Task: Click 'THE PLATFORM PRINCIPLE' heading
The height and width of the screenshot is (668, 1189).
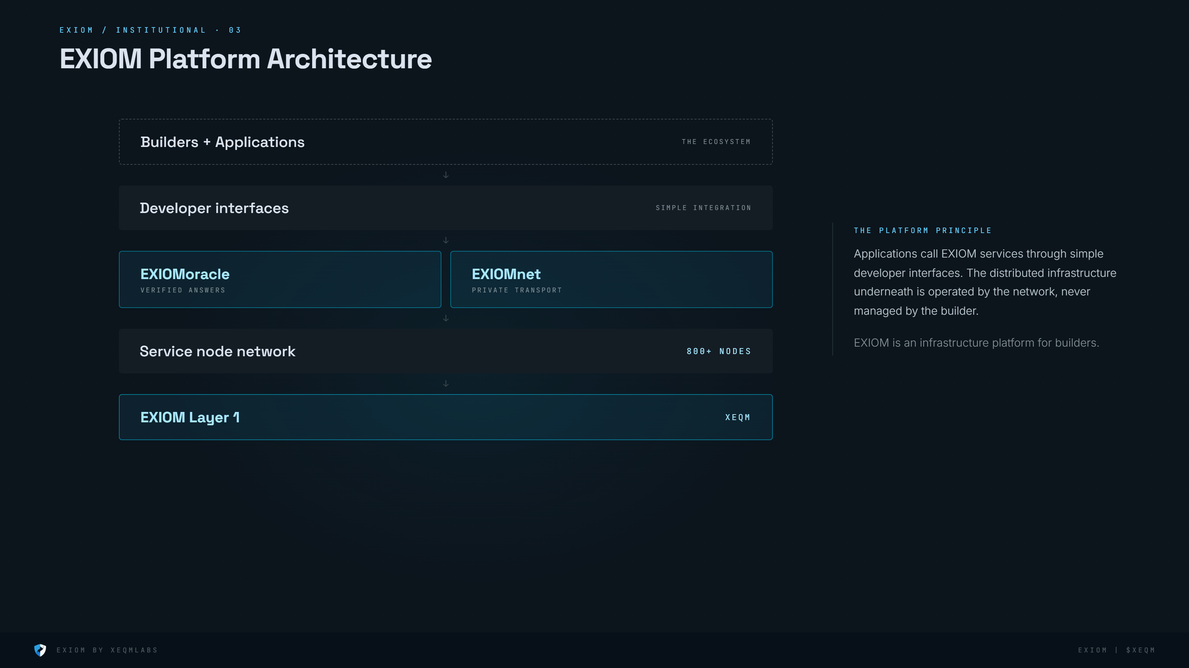Action: [922, 230]
